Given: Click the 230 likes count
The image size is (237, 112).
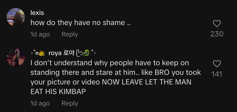Looking at the screenshot, I should pos(217,34).
